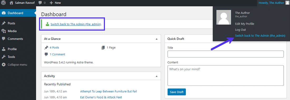
Task: Collapse the Activity panel toggle arrow
Action: (x=157, y=76)
